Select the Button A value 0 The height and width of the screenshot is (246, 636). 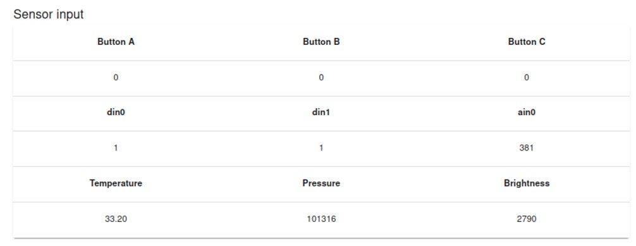(116, 78)
